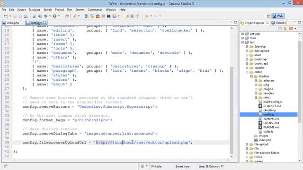Click the home-shaped toolbar icon
Image resolution: width=303 pixels, height=170 pixels.
coord(98,16)
